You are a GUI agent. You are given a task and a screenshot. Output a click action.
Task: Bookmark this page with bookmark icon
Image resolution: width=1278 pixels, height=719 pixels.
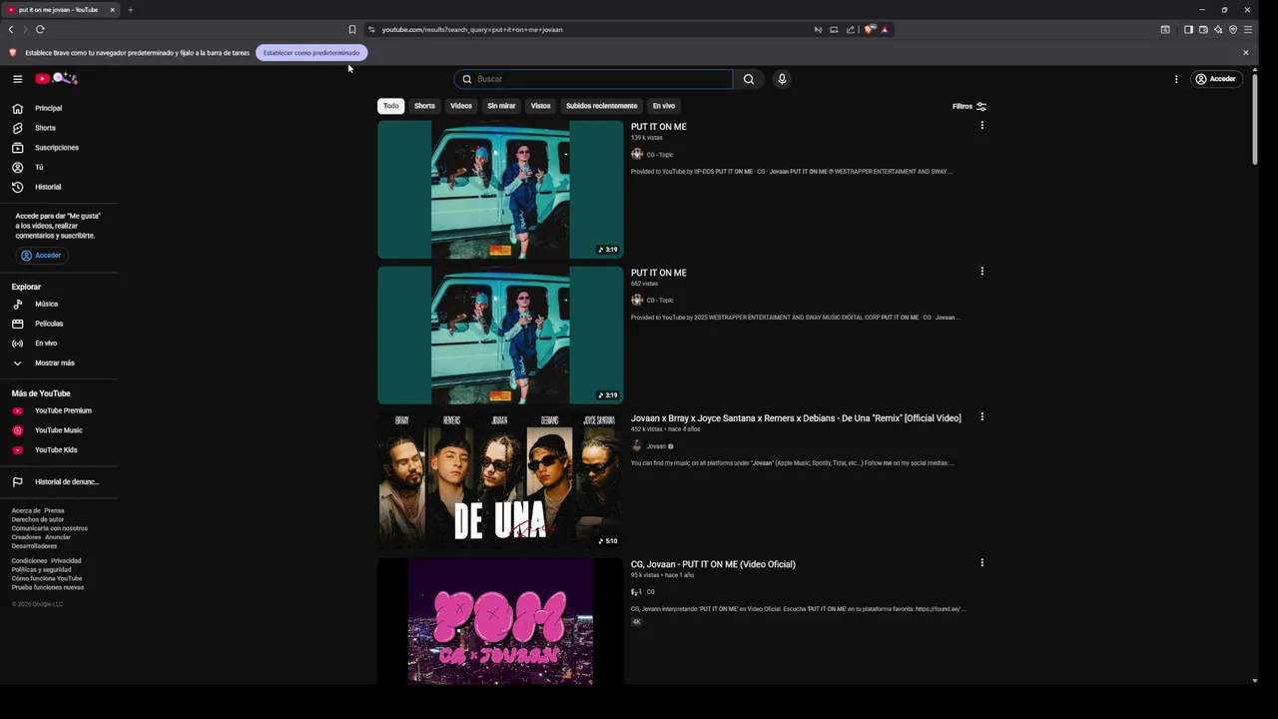[x=351, y=29]
